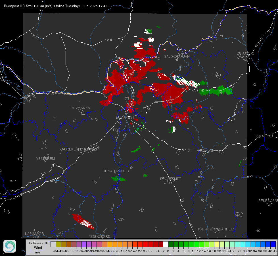Select the SZÉKESFEHÉRVÁR city label

pyautogui.click(x=81, y=149)
